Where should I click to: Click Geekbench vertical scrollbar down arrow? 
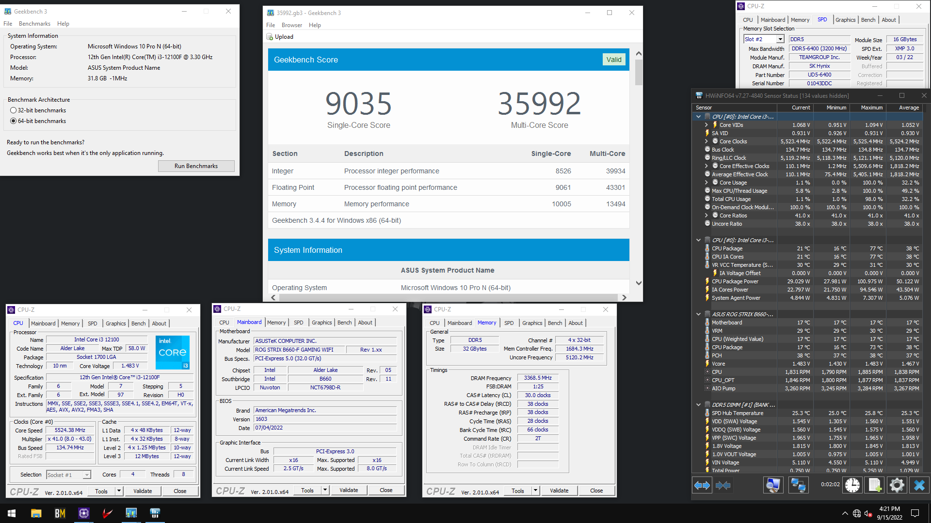pos(639,283)
